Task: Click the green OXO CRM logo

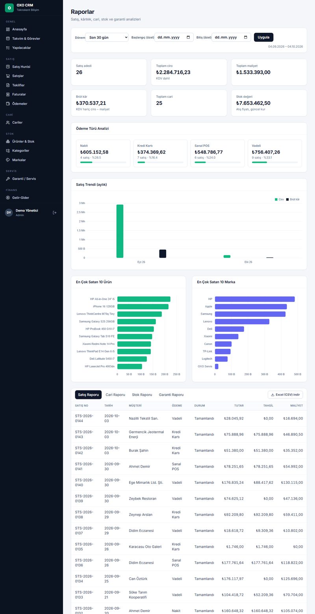Action: click(x=9, y=7)
